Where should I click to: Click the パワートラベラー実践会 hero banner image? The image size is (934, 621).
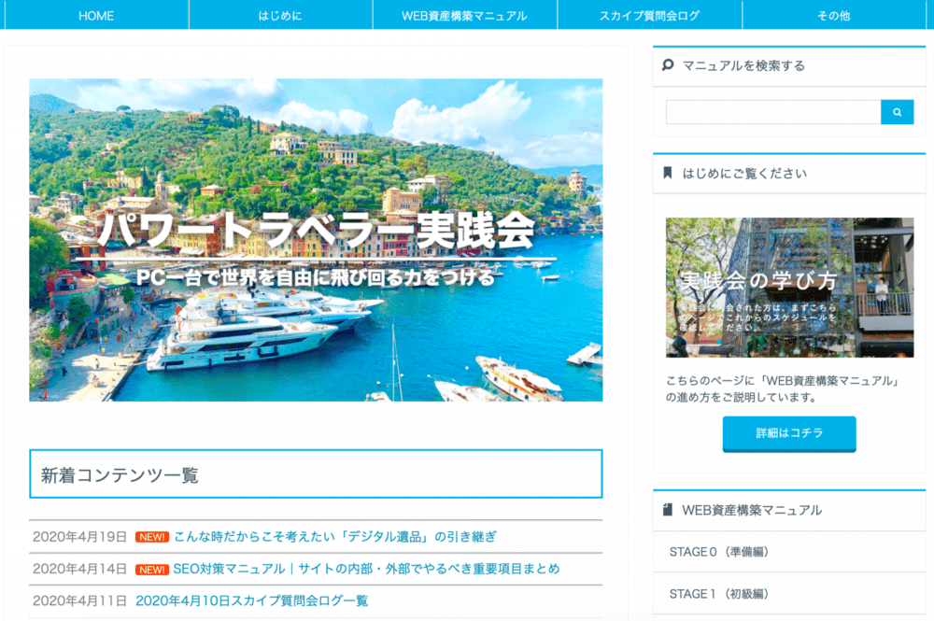(x=316, y=240)
